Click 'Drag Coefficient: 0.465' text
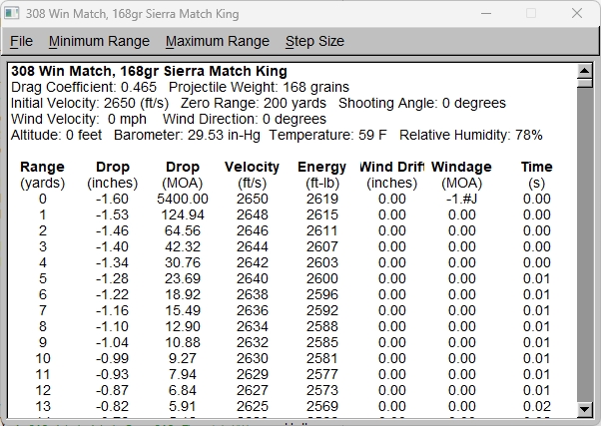The image size is (601, 426). (x=84, y=88)
